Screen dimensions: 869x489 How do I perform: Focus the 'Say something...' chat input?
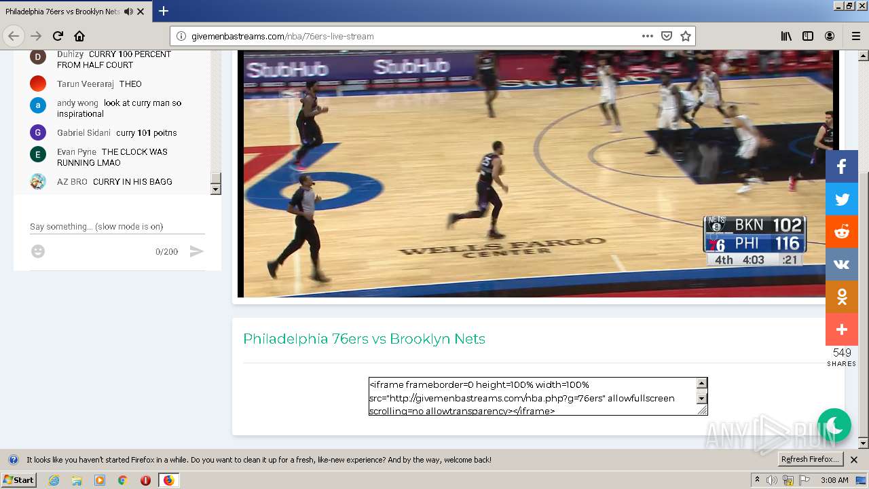click(117, 226)
